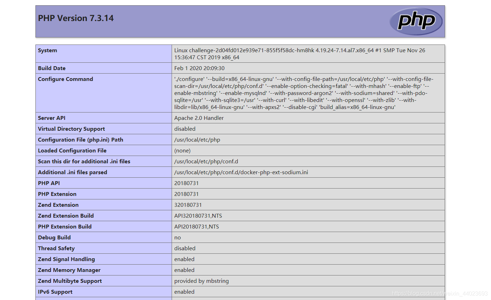Select Zend Extension value 320180731
491x300 pixels.
pyautogui.click(x=188, y=205)
